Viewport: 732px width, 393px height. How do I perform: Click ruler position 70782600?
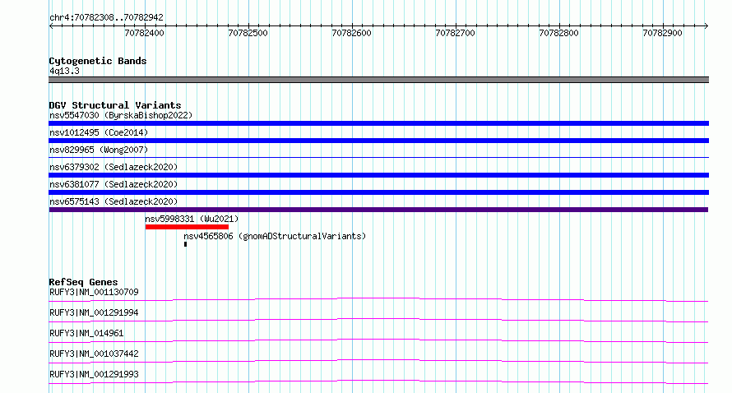pos(351,33)
